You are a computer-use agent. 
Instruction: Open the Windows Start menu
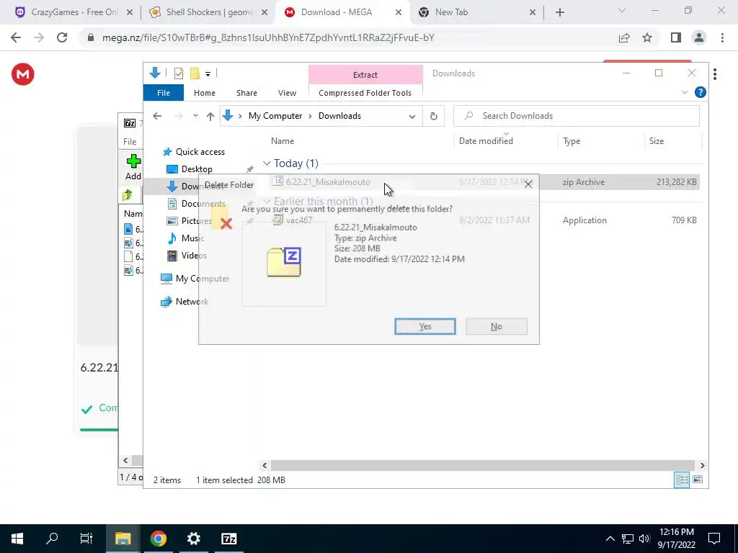(17, 539)
